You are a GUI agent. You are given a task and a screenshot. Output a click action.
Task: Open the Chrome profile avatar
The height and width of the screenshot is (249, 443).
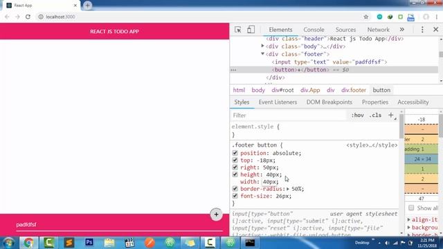(x=426, y=17)
